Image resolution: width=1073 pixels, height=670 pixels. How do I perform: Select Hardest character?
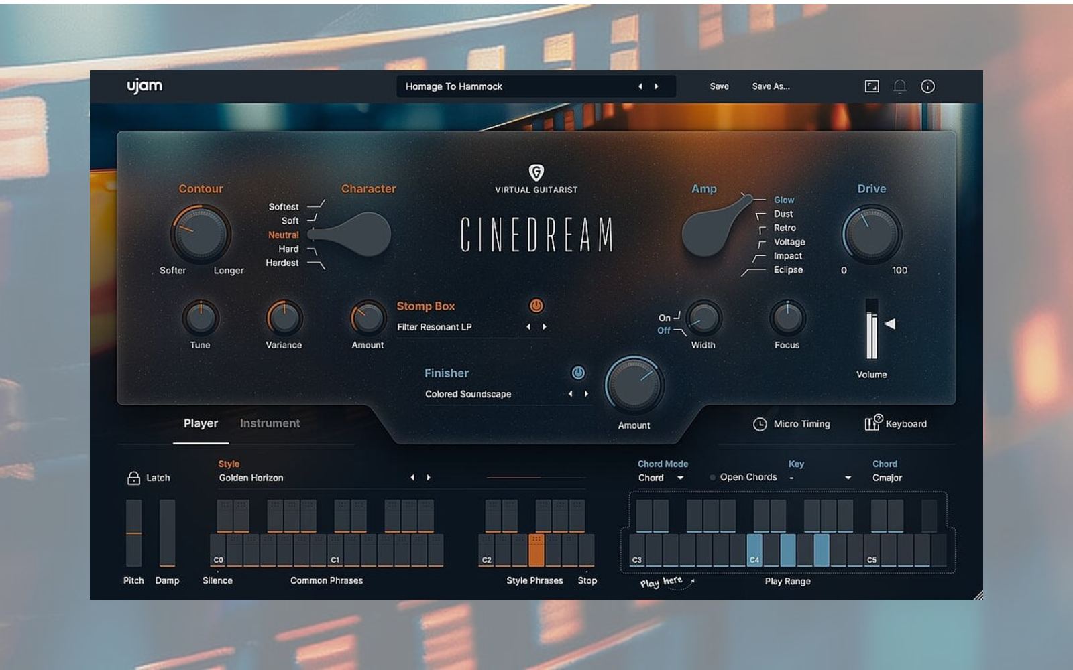(x=282, y=263)
